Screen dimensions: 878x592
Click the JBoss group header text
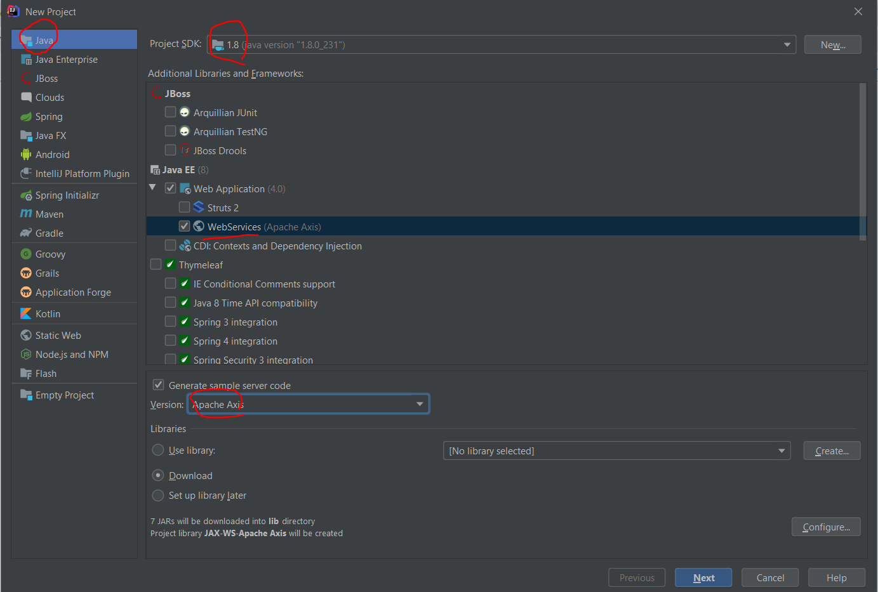point(178,94)
